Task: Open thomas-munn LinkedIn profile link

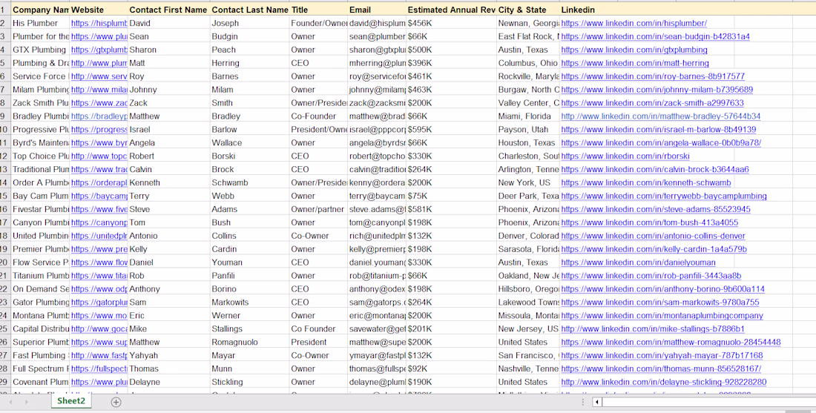Action: (x=661, y=369)
